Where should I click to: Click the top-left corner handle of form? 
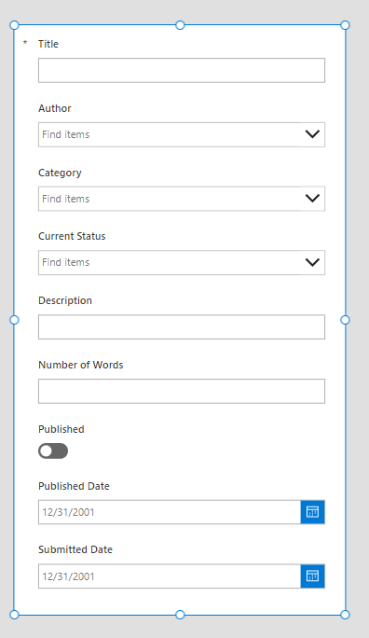click(14, 25)
